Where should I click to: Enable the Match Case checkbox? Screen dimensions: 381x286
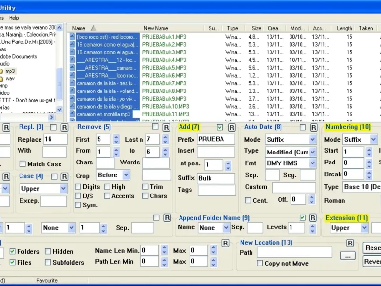[22, 164]
